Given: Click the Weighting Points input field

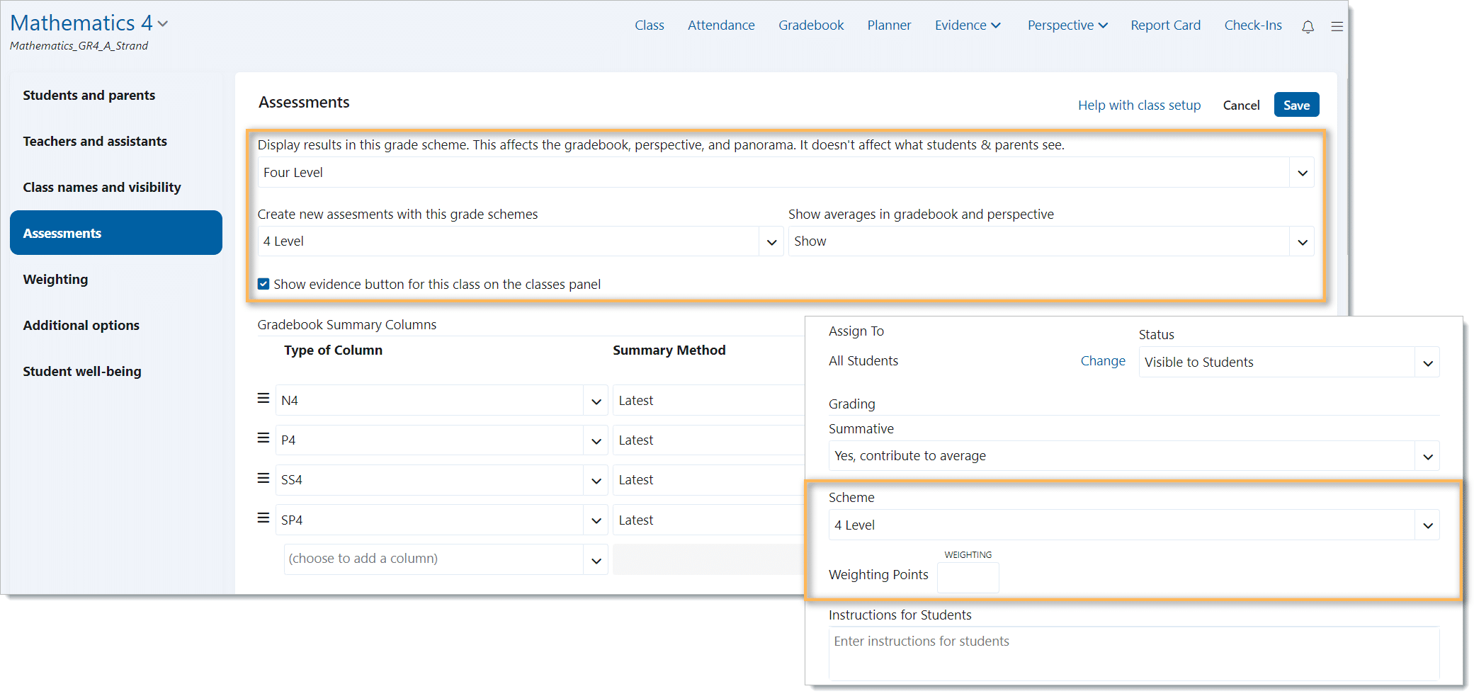Looking at the screenshot, I should [x=967, y=578].
